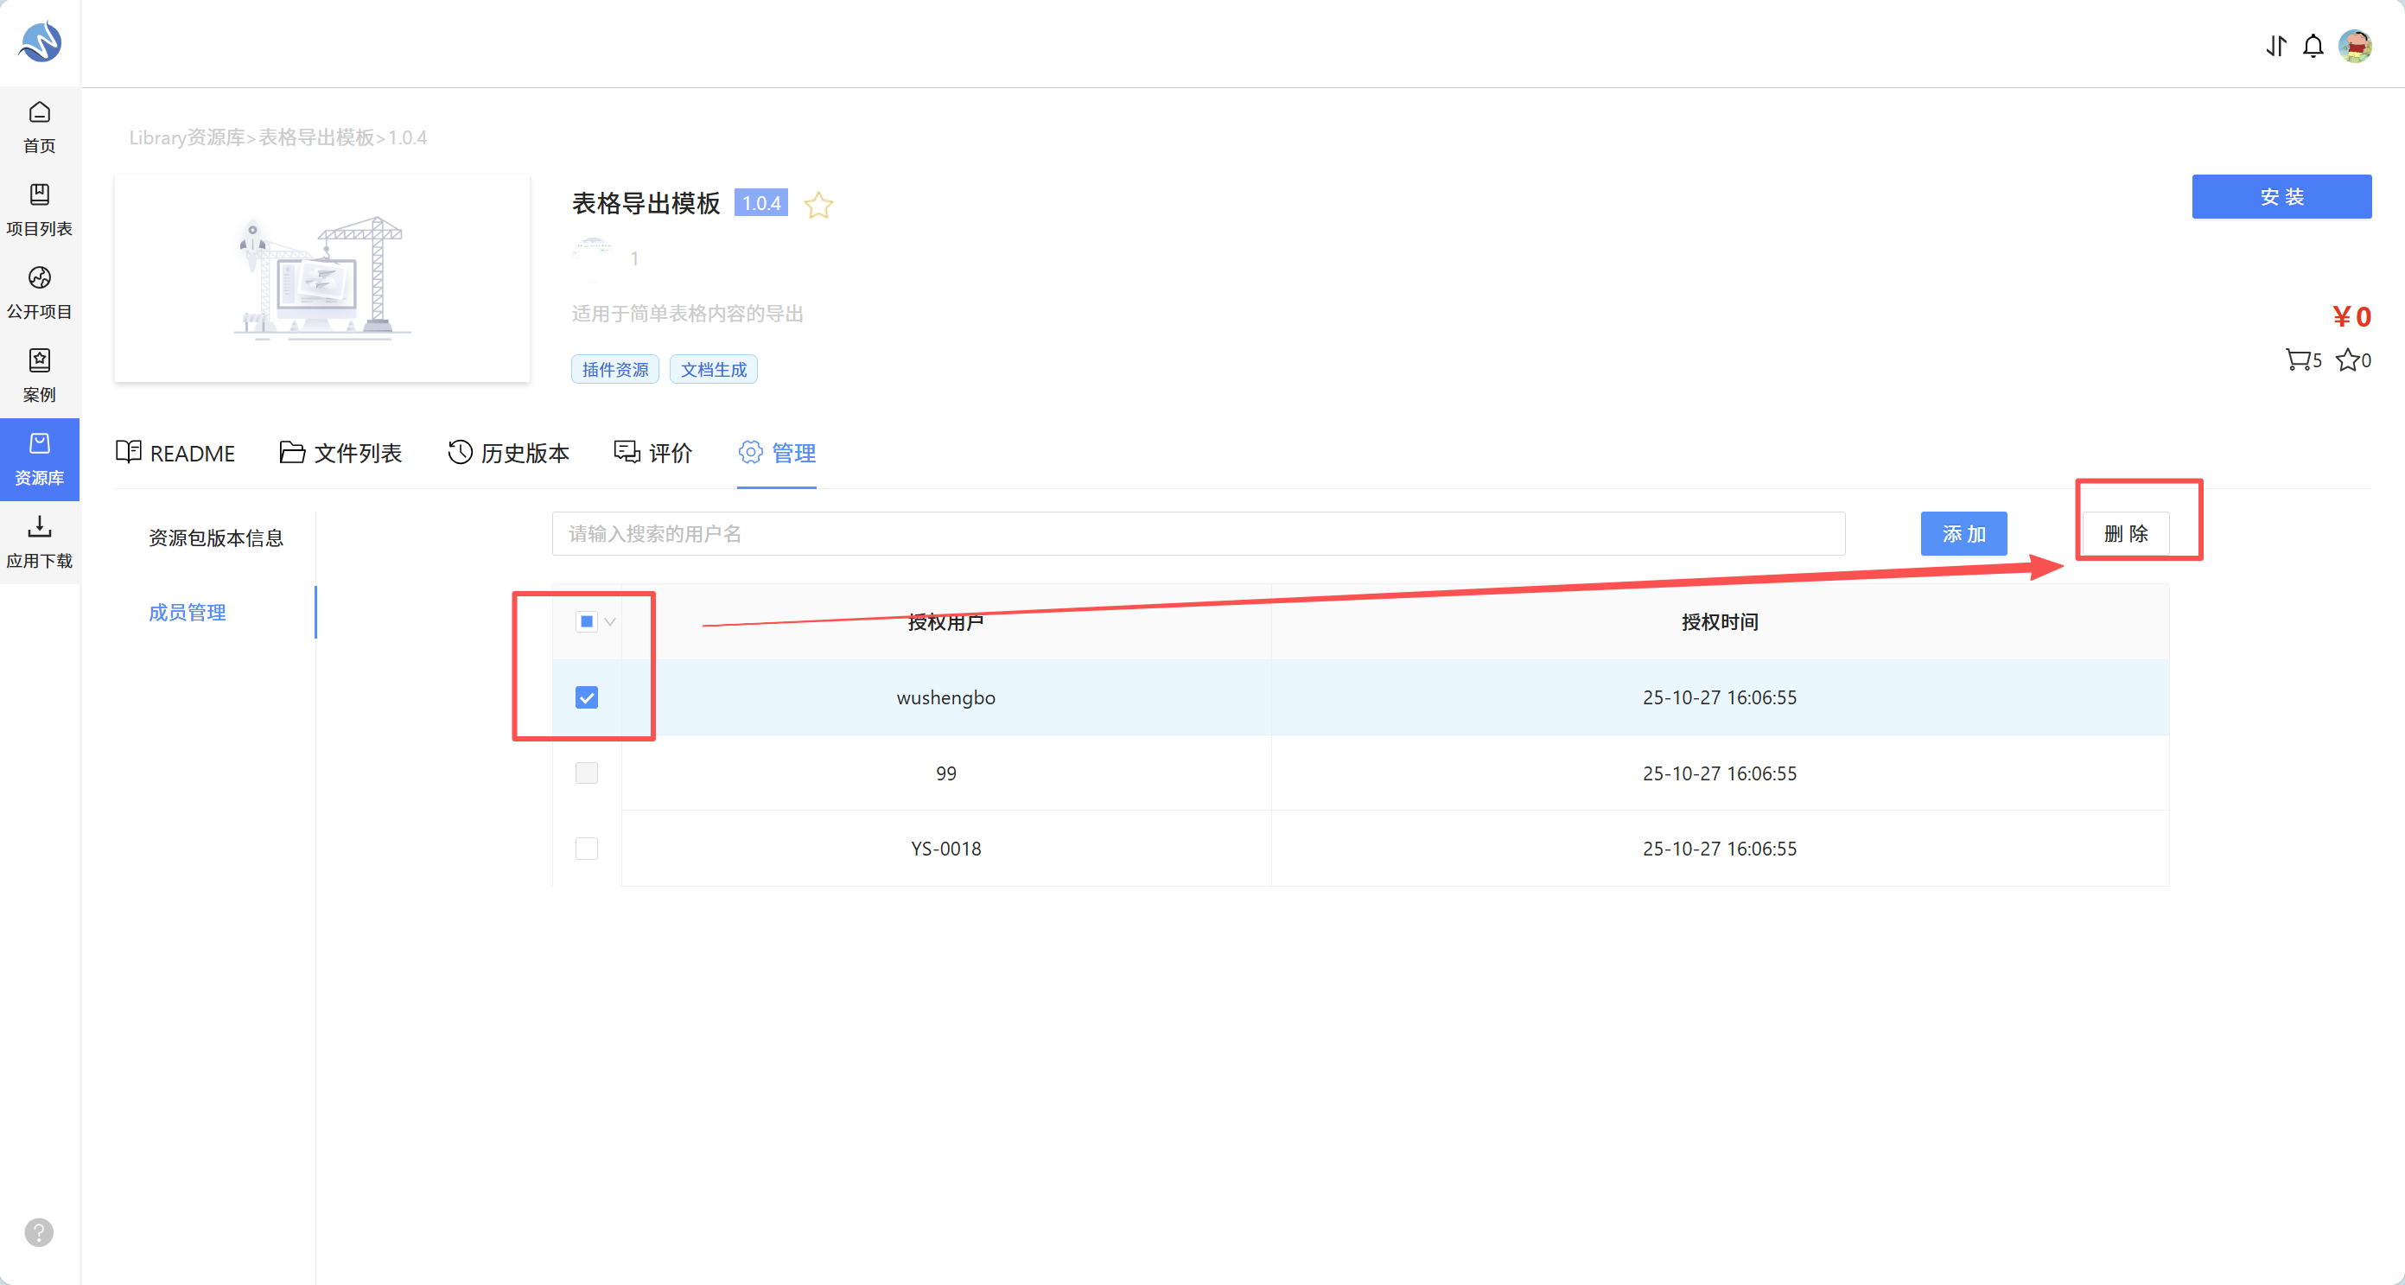Favorite the template with the star icon

point(818,205)
